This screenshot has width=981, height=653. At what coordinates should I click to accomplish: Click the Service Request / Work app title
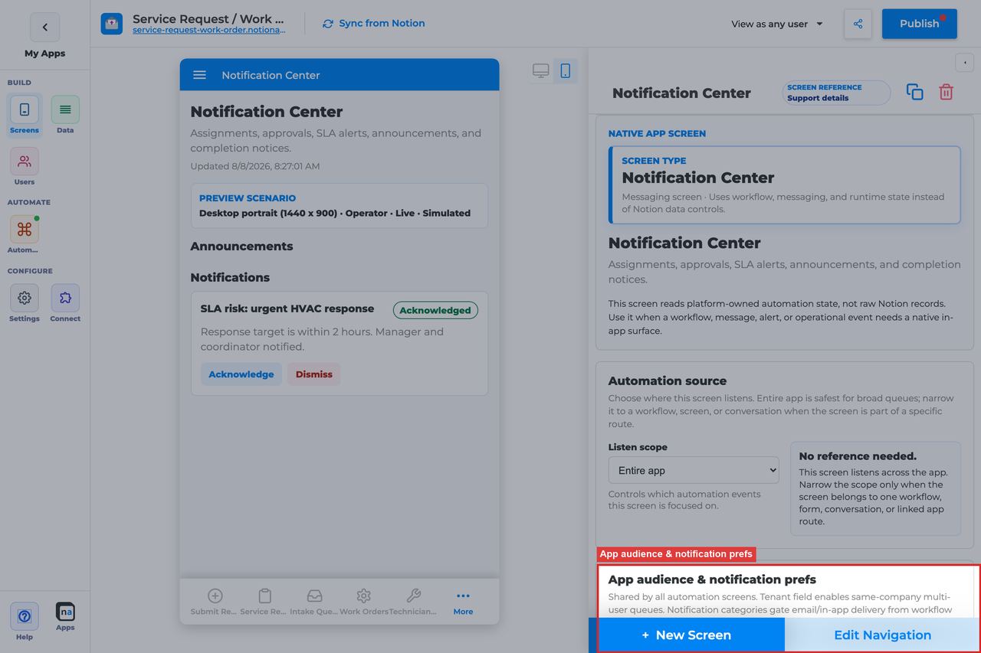click(208, 18)
